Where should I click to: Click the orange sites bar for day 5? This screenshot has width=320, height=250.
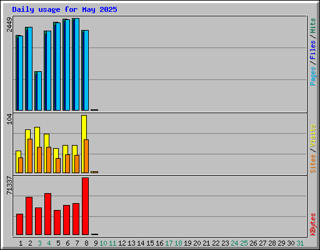58,166
